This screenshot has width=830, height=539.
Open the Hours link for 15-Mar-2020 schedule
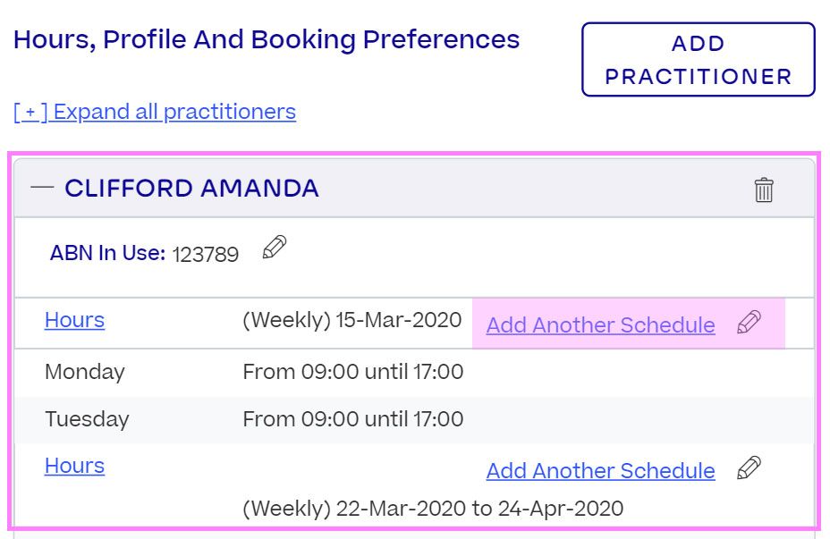pyautogui.click(x=74, y=320)
